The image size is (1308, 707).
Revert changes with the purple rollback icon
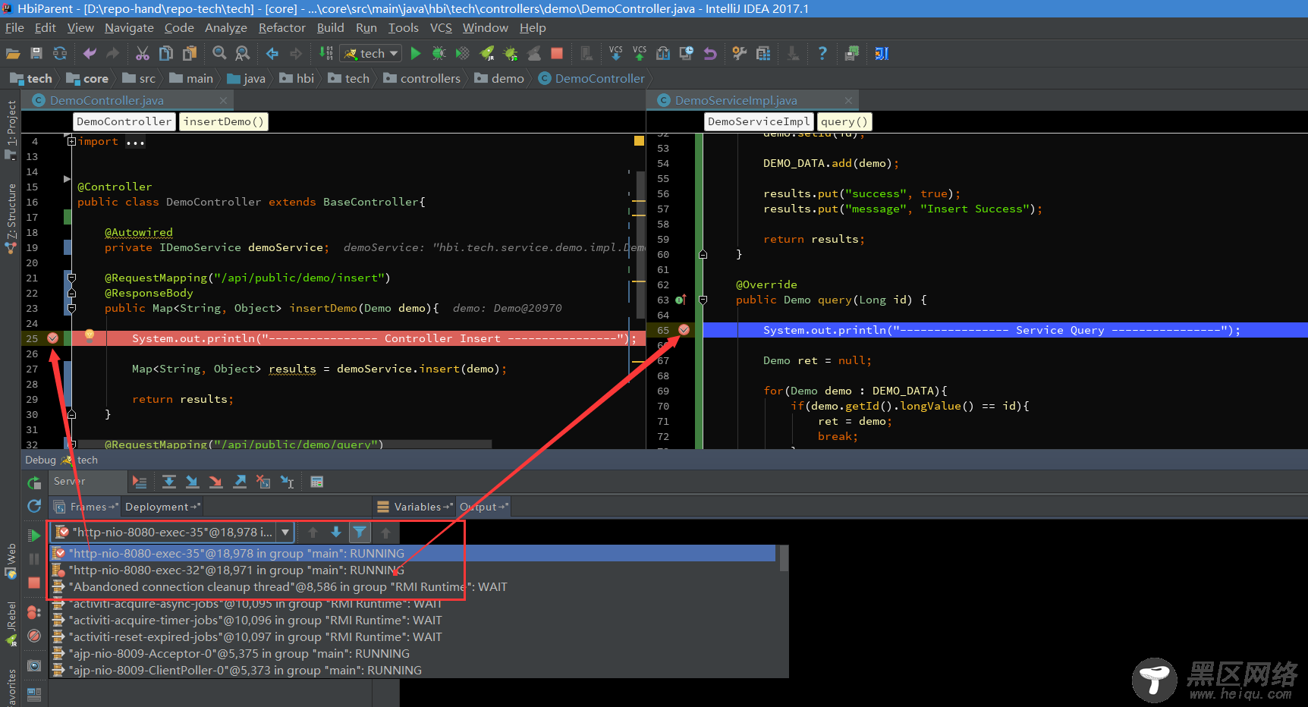click(710, 53)
